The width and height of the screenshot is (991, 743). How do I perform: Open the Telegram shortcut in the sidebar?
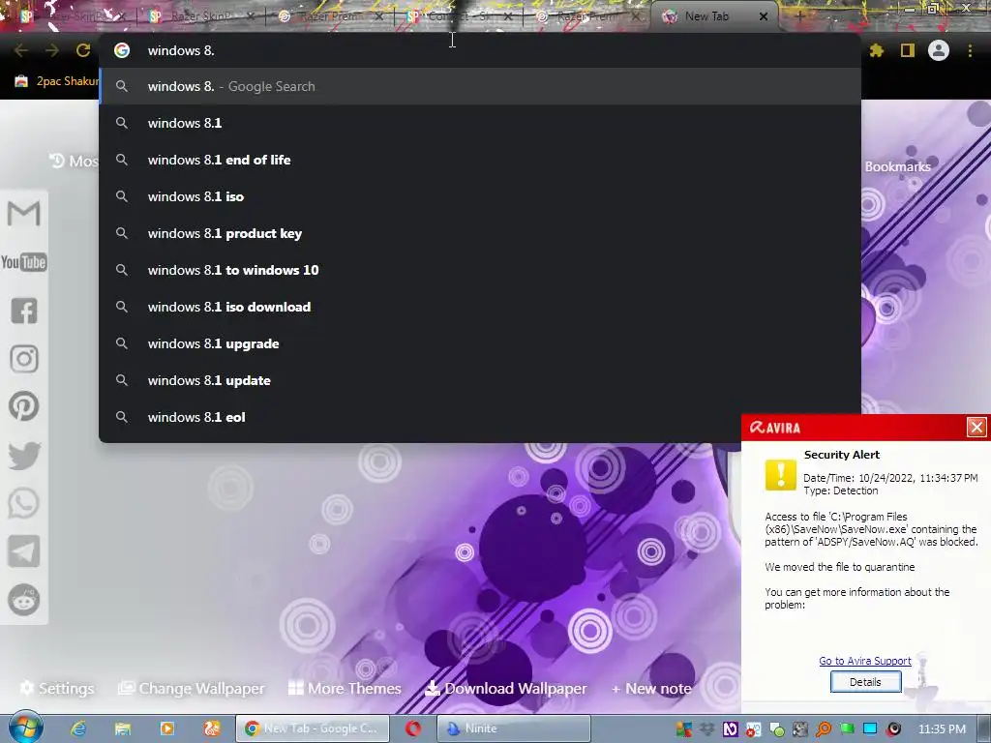tap(24, 551)
